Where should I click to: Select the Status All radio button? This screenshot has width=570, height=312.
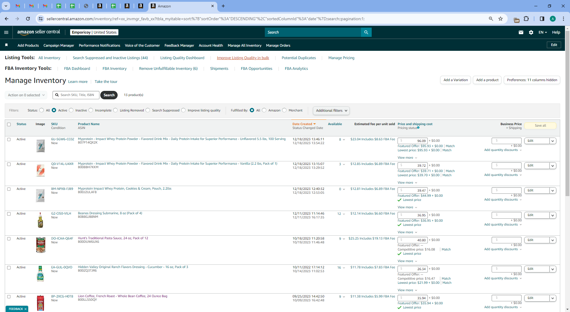tap(42, 110)
